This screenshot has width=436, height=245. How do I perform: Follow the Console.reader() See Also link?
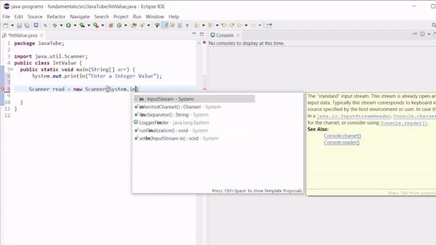click(341, 142)
